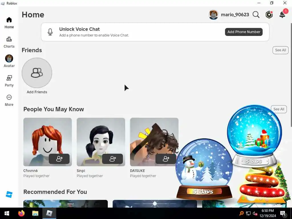Image resolution: width=292 pixels, height=219 pixels.
Task: Click the gifts snow globe widget
Action: click(255, 135)
